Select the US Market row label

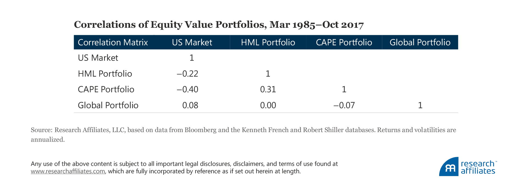pos(98,58)
